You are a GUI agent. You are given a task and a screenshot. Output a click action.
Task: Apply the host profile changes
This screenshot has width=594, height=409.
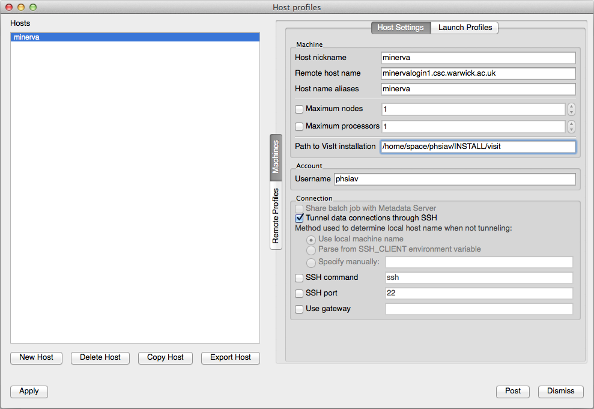29,391
